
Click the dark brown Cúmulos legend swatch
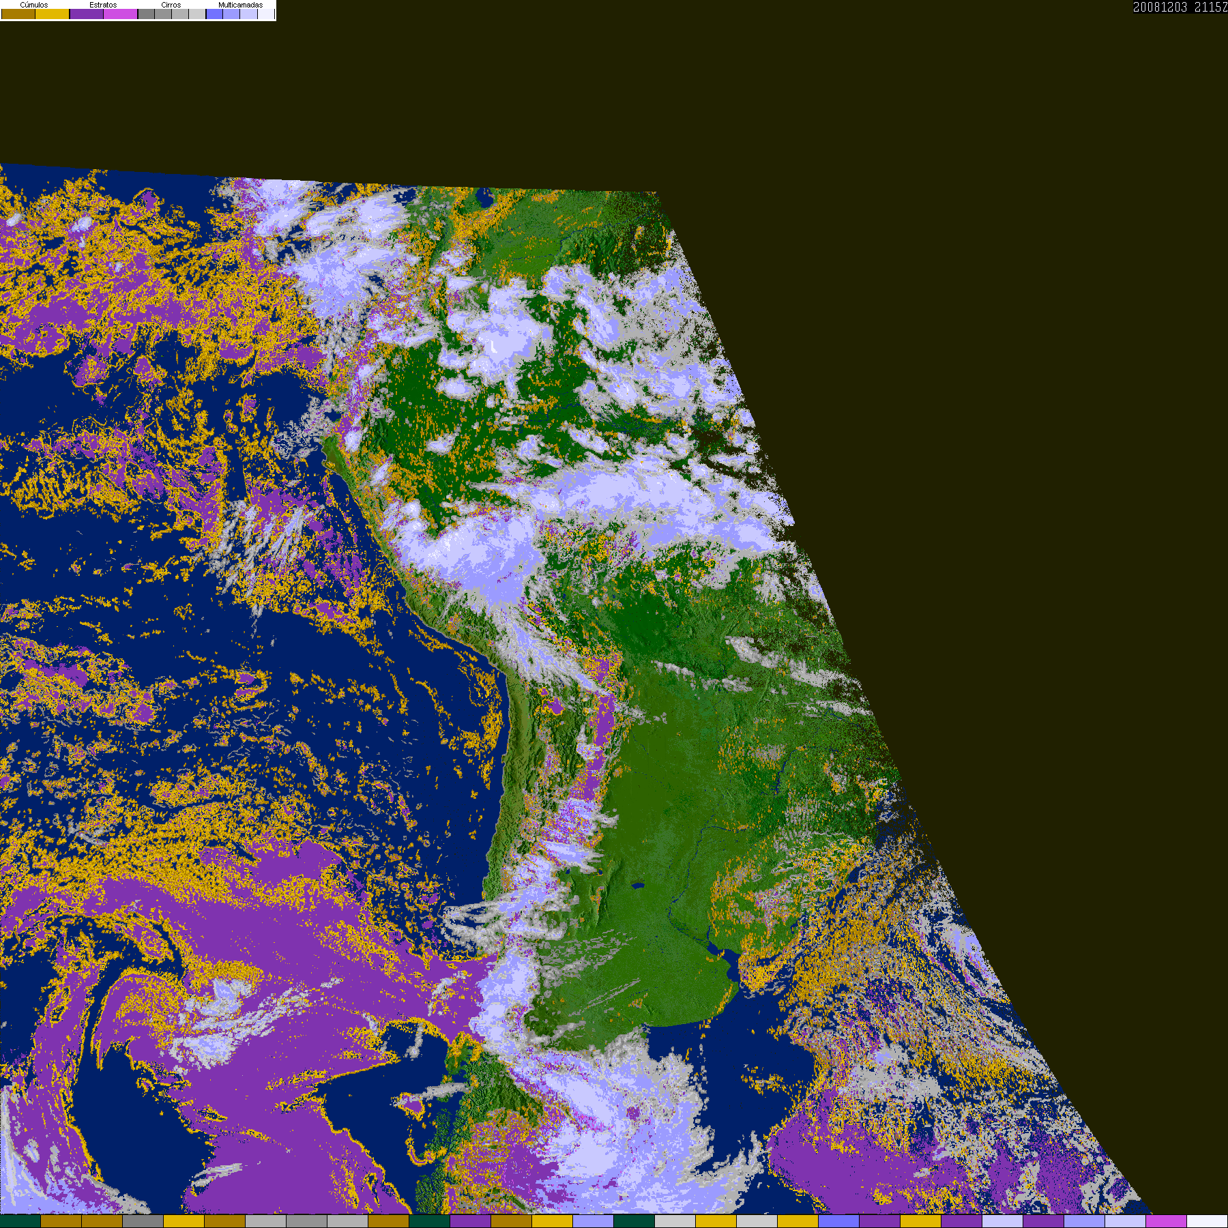click(18, 14)
